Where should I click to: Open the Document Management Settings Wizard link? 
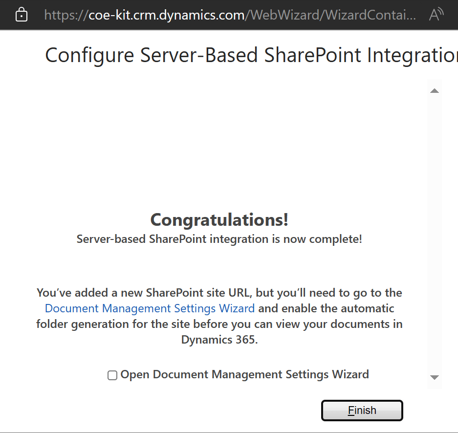click(150, 309)
